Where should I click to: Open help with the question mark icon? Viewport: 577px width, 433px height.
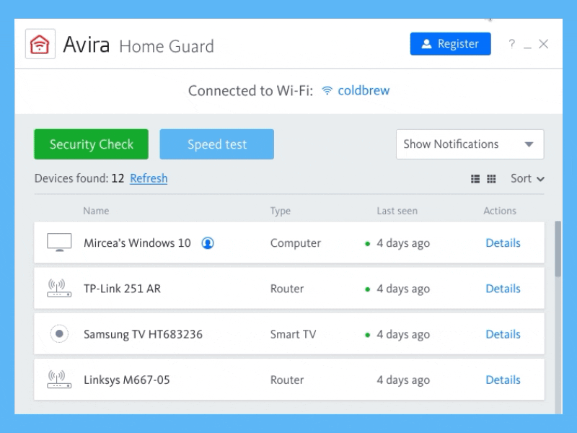click(x=511, y=44)
